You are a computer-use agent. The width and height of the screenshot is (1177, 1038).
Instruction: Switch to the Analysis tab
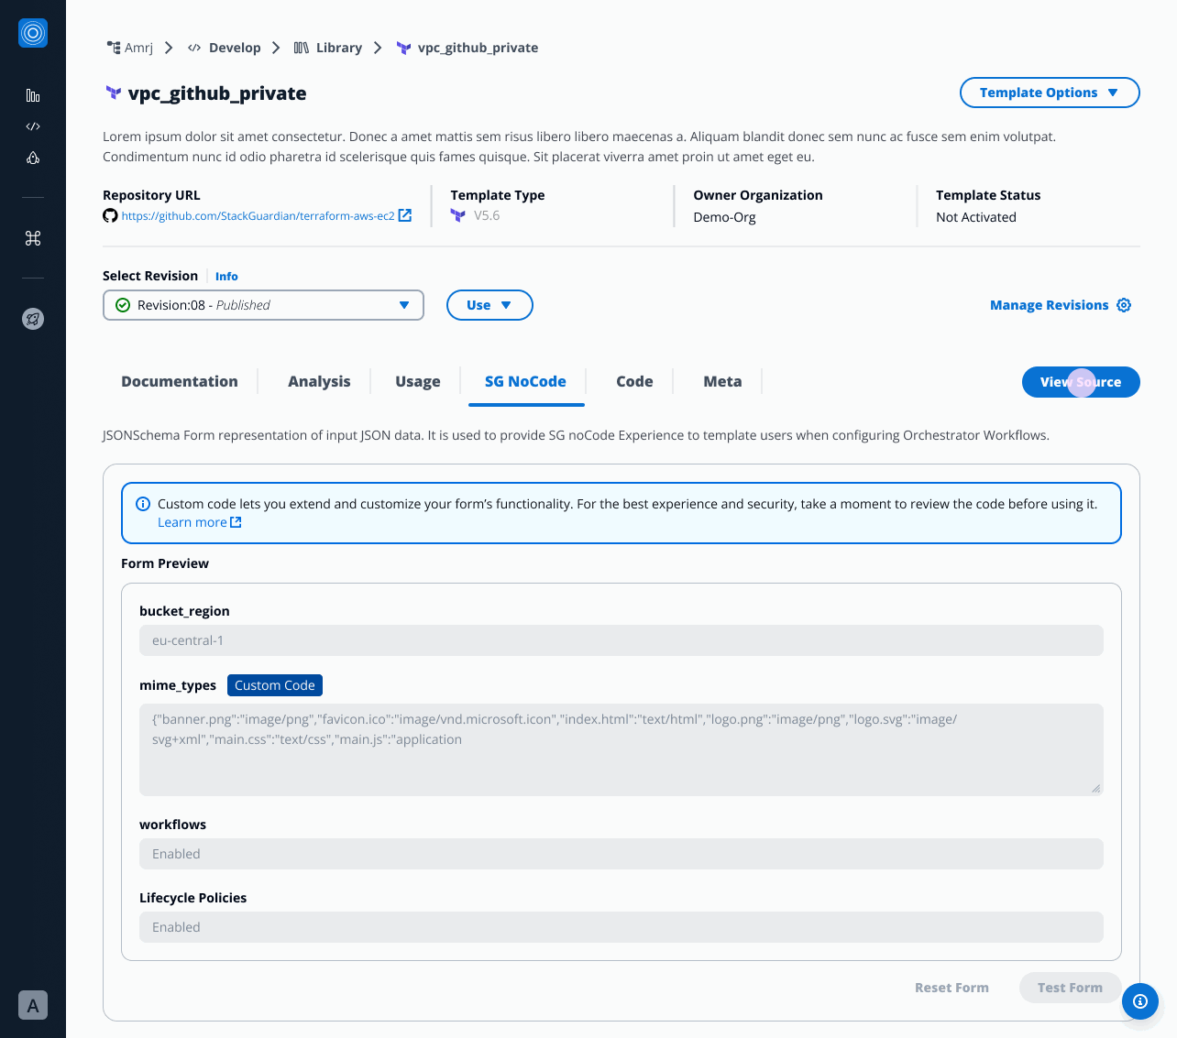(319, 381)
